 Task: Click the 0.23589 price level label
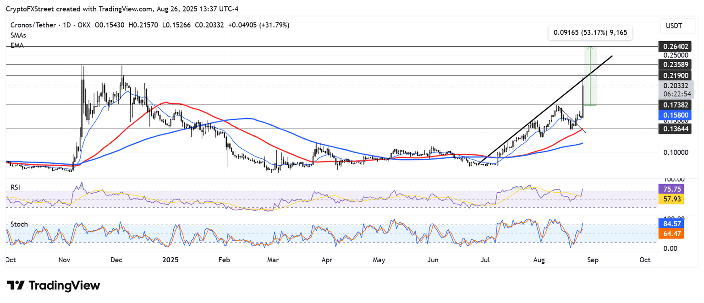coord(672,65)
